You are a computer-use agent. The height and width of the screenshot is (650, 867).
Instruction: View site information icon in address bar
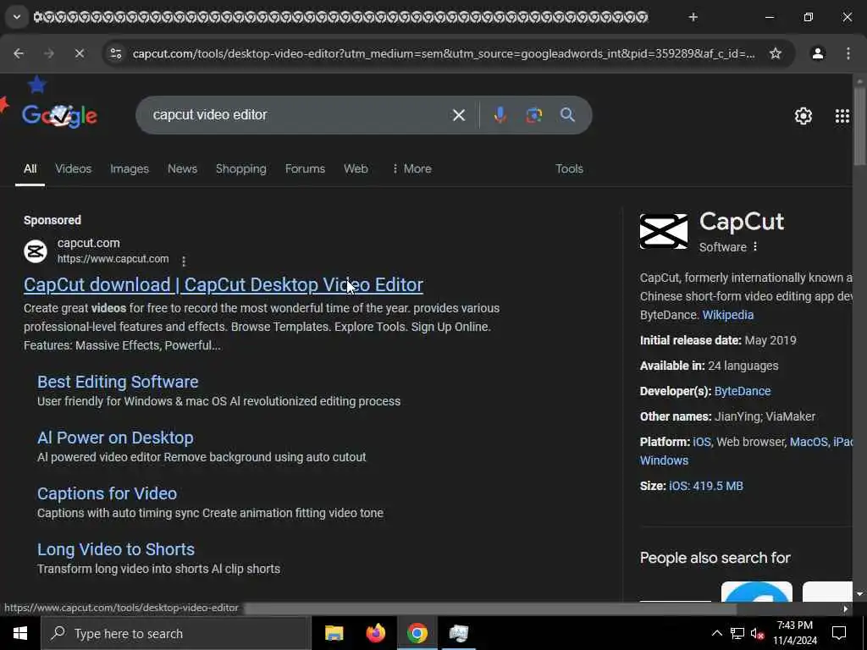(x=115, y=53)
